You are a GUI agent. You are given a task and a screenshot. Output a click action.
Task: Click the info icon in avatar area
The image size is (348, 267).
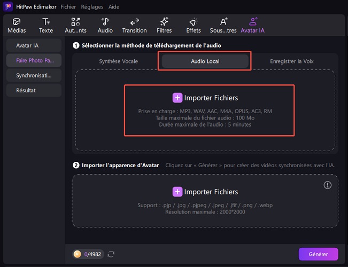click(328, 185)
